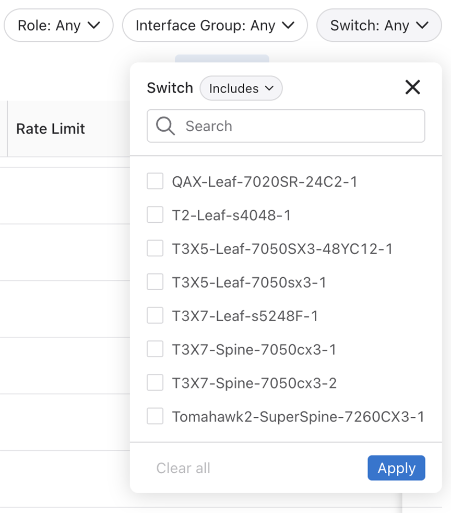Click the T3X7-Spine-7050cx3-1 label text
451x513 pixels.
coord(254,349)
